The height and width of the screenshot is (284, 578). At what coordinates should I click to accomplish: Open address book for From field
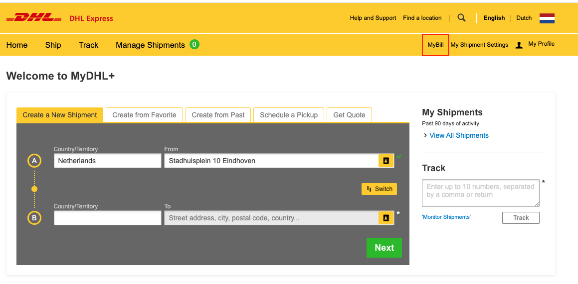click(x=385, y=161)
